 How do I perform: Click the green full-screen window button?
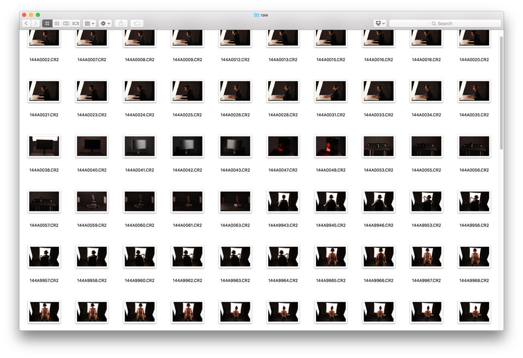click(38, 15)
